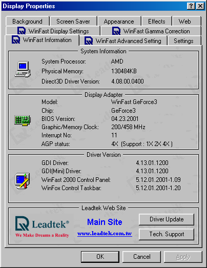Switch to the Settings tab
Screen dimensions: 207x268
click(183, 41)
